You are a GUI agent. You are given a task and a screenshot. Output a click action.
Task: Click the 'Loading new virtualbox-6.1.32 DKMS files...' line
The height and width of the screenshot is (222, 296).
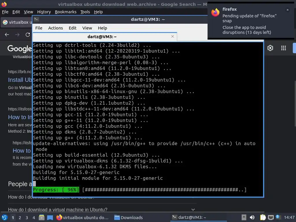tap(95, 166)
